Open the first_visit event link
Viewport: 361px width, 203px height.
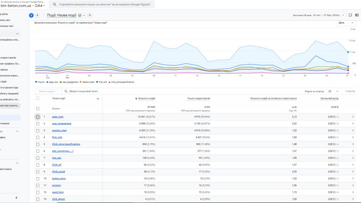[57, 137]
